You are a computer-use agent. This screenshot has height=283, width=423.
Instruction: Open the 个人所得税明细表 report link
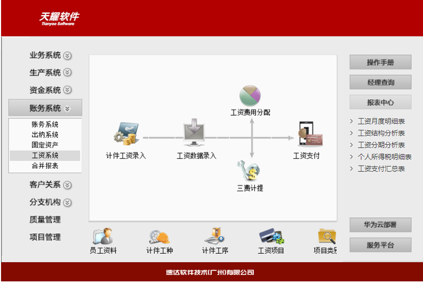tap(384, 157)
